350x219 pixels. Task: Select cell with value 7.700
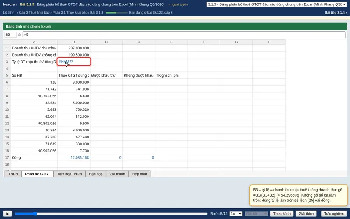[74, 151]
